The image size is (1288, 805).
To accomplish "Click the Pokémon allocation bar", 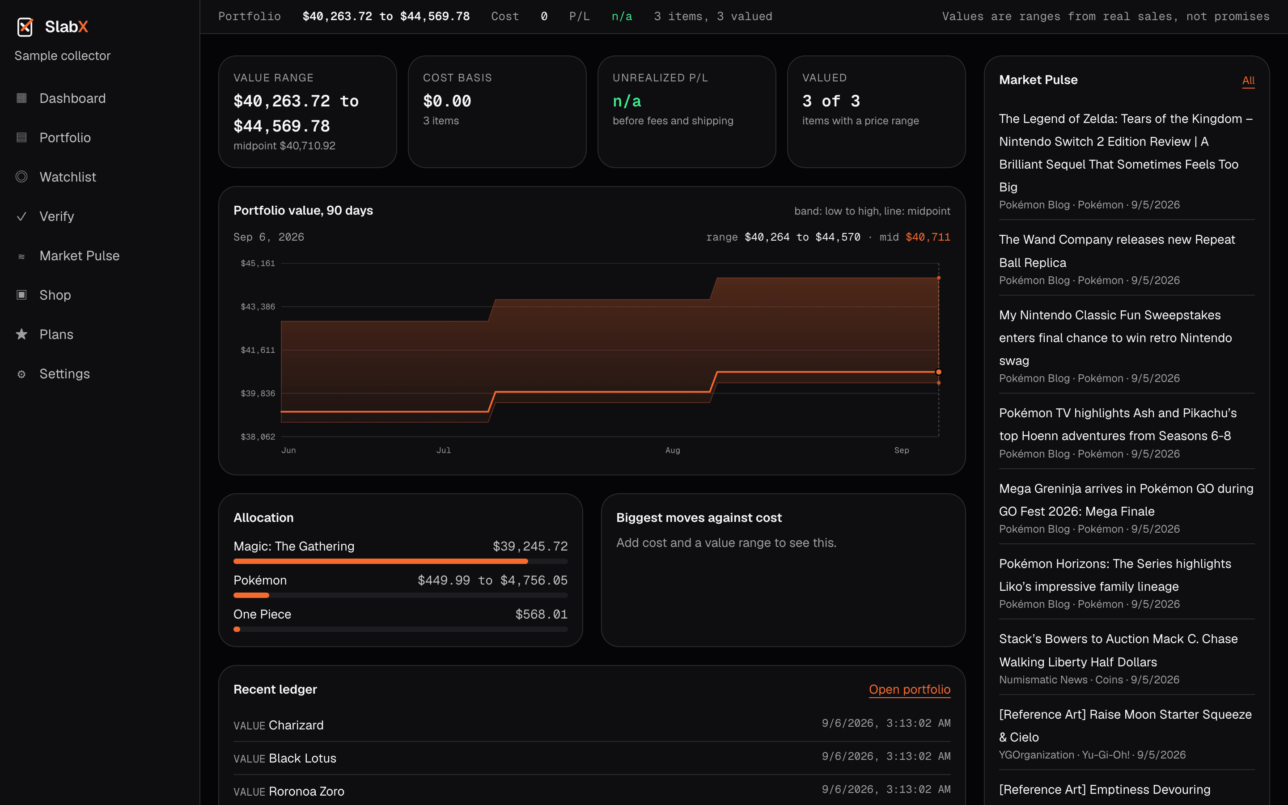I will [x=401, y=595].
